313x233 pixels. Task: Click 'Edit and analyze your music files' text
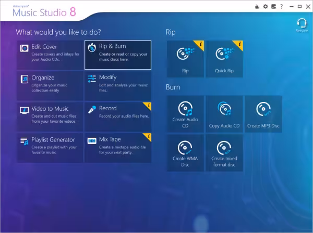[x=123, y=87]
